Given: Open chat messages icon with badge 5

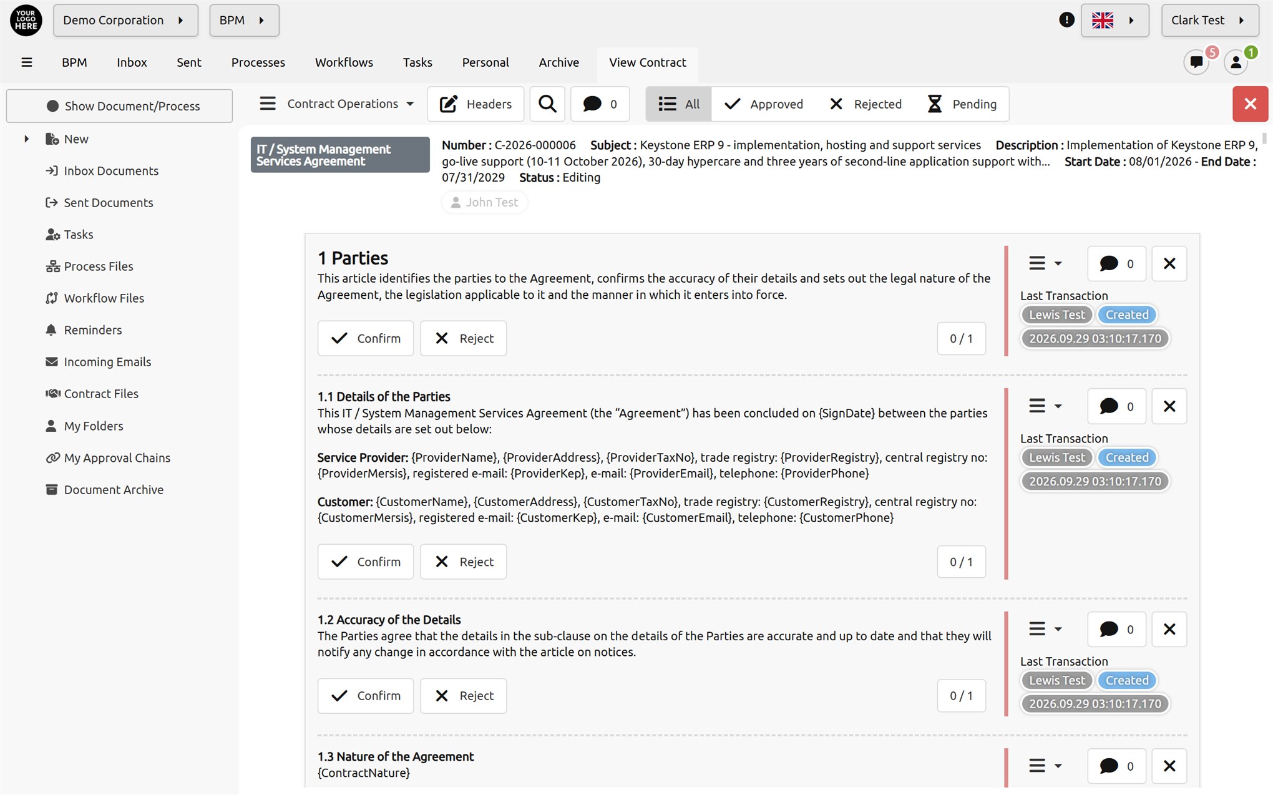Looking at the screenshot, I should (1196, 62).
